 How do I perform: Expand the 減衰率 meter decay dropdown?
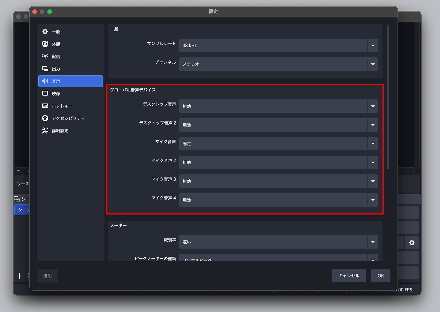point(278,242)
